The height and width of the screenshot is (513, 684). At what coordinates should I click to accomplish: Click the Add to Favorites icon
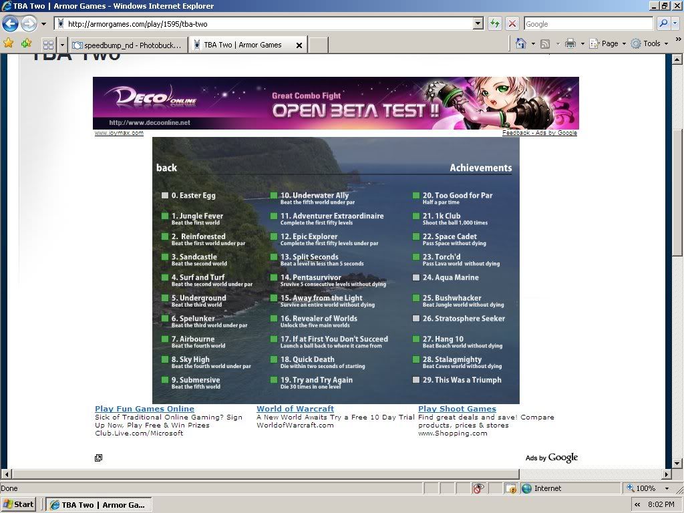coord(26,43)
